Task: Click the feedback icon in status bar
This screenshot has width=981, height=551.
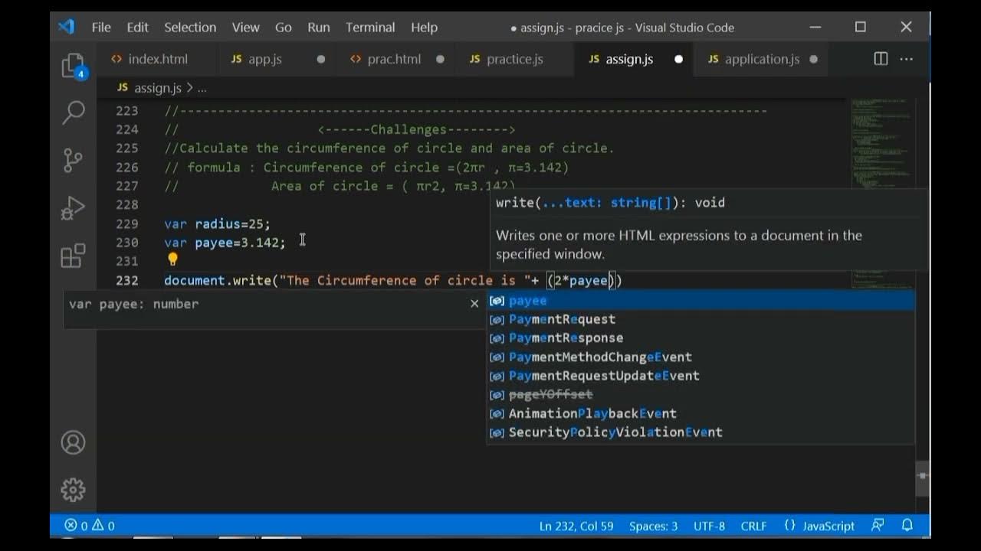Action: point(878,526)
